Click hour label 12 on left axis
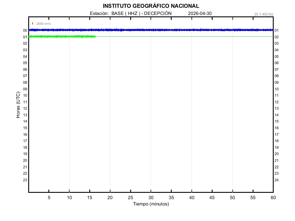Screen dimensions: 295x221 pos(25,108)
